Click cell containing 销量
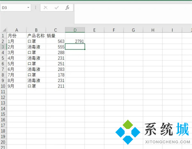The image size is (192, 149). point(56,36)
